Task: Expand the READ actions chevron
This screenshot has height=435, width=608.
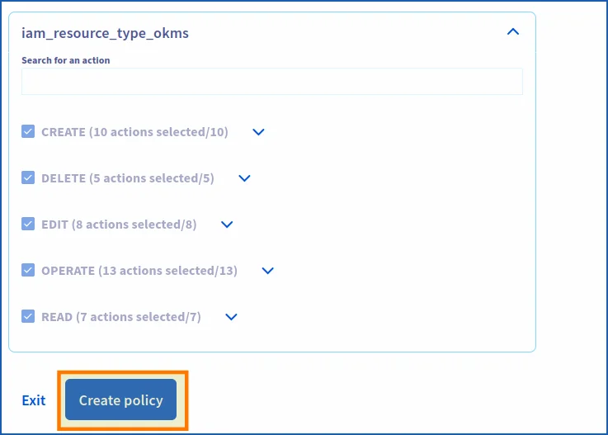Action: (231, 317)
